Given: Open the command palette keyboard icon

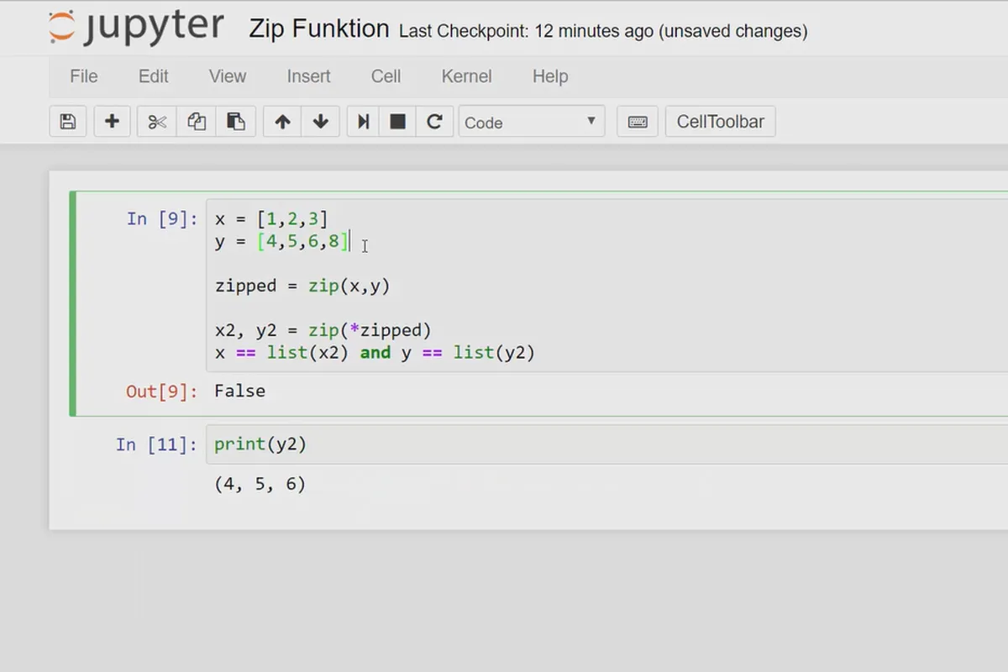Looking at the screenshot, I should pos(638,122).
